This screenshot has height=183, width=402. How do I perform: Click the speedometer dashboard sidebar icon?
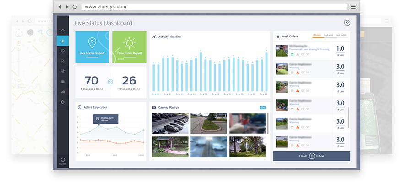point(63,31)
